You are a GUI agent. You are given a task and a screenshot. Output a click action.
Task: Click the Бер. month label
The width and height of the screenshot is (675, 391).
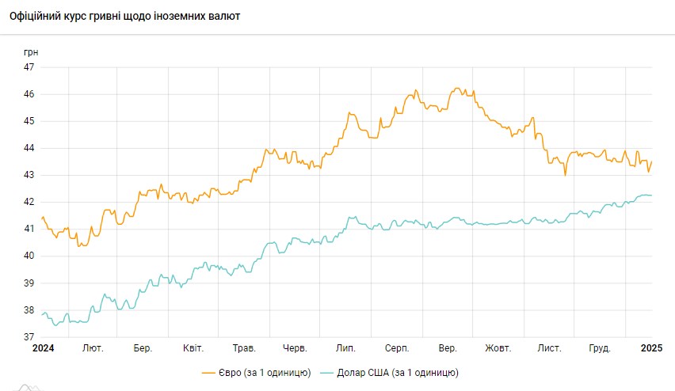143,348
